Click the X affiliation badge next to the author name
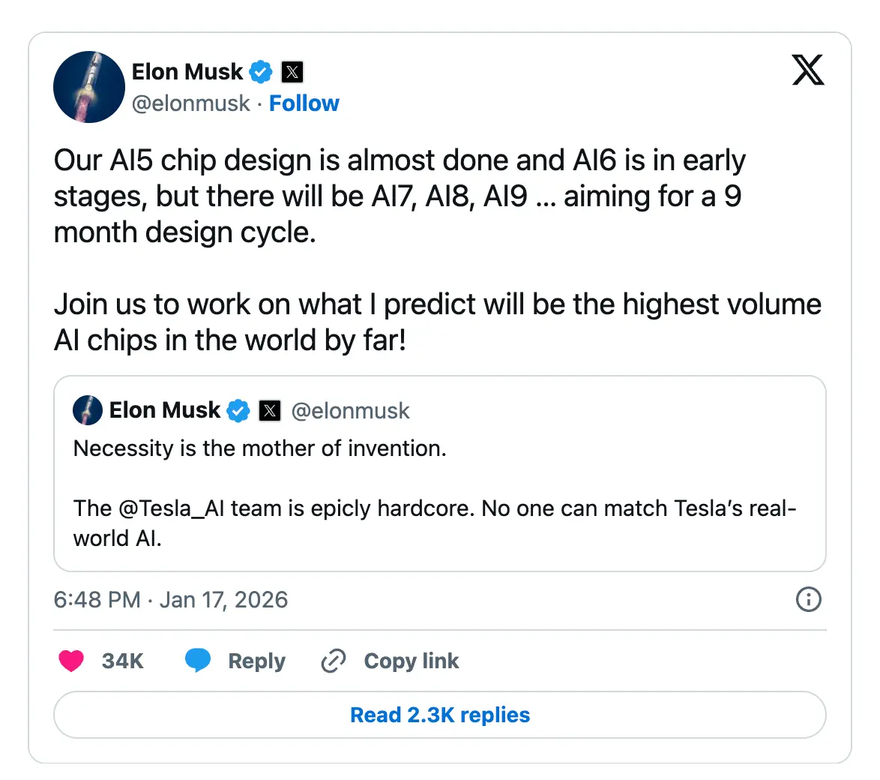880x780 pixels. (292, 72)
